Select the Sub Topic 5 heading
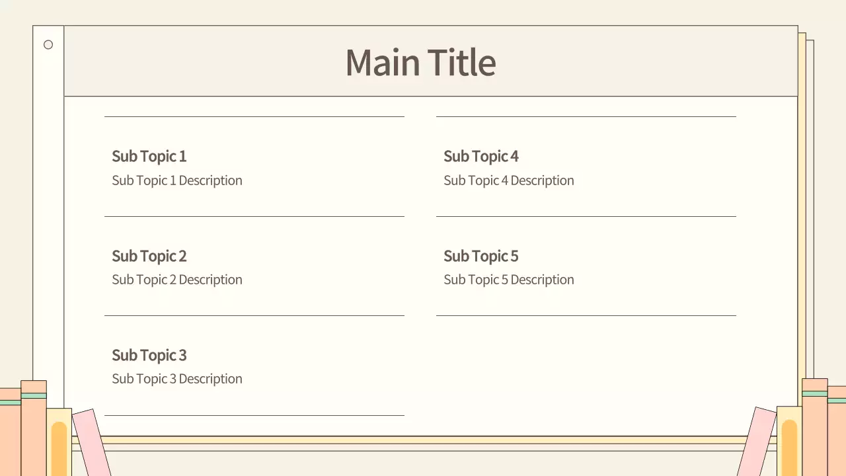The image size is (846, 476). click(481, 256)
